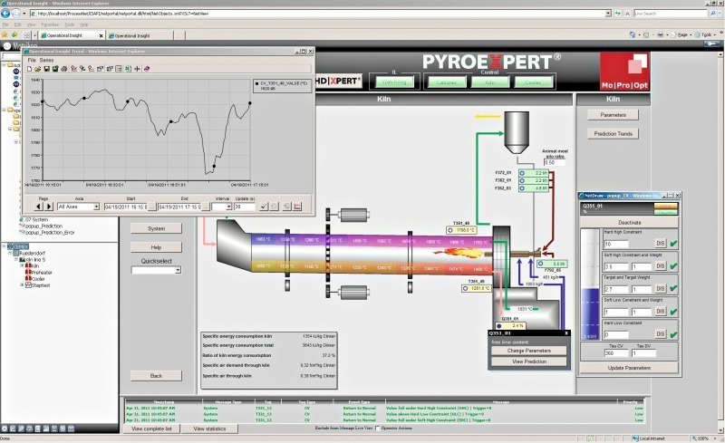The width and height of the screenshot is (725, 443).
Task: Toggle DIS for Hard Low Constraint
Action: pos(661,334)
